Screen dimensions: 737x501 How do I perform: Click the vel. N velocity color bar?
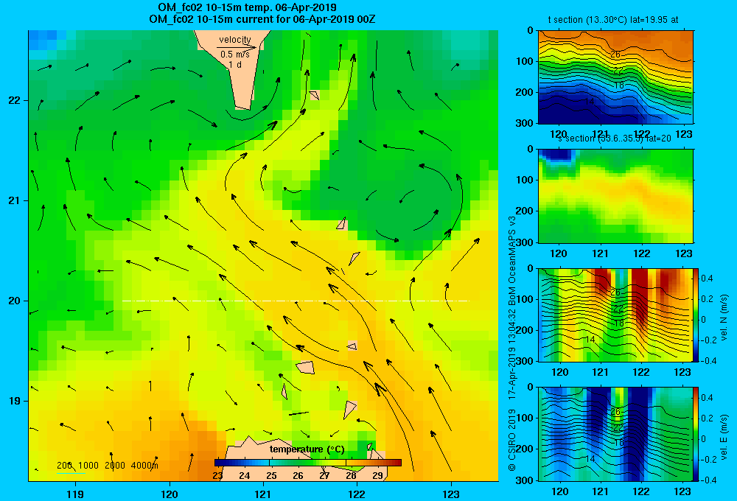[696, 315]
